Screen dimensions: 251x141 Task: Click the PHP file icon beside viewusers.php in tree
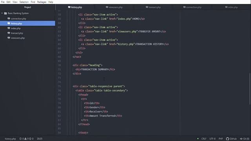[9, 38]
